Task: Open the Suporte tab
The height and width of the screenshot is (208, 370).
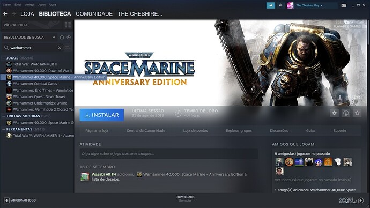Action: pyautogui.click(x=340, y=131)
